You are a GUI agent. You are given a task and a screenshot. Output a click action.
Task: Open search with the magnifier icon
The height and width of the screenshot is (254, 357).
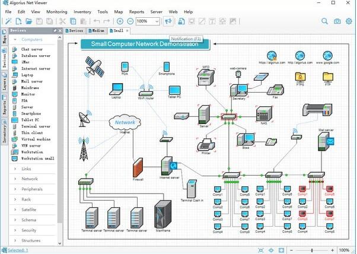tap(324, 21)
